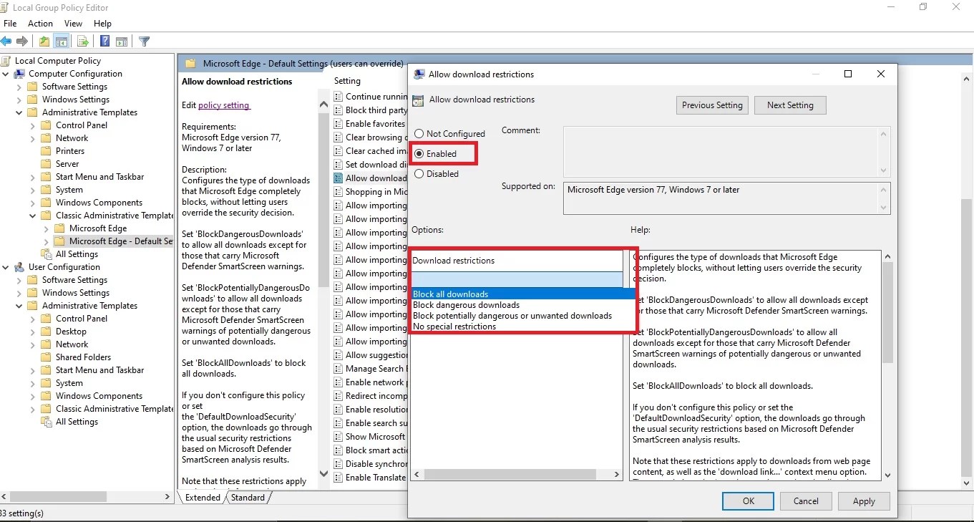This screenshot has width=974, height=522.
Task: Switch to the Standard tab
Action: pos(248,498)
